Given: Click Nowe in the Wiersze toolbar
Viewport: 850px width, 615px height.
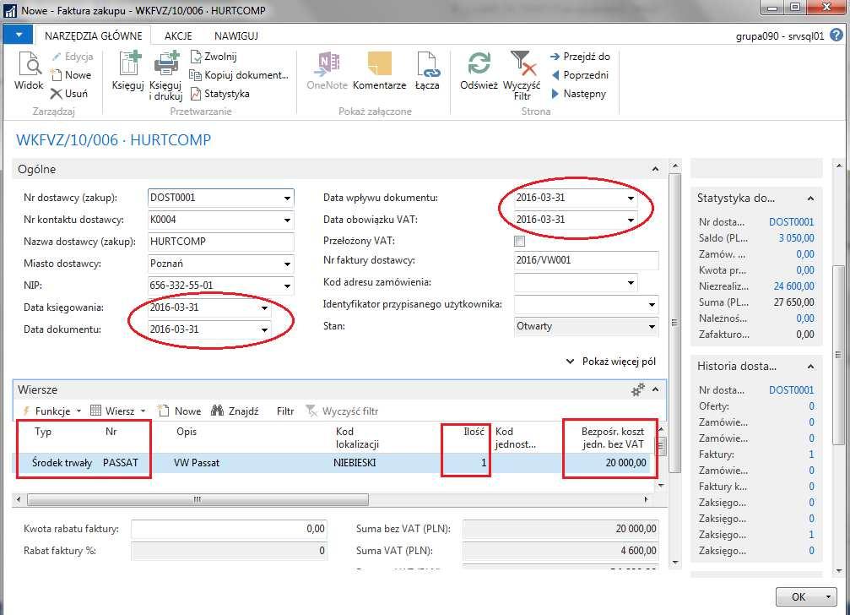Looking at the screenshot, I should [180, 411].
